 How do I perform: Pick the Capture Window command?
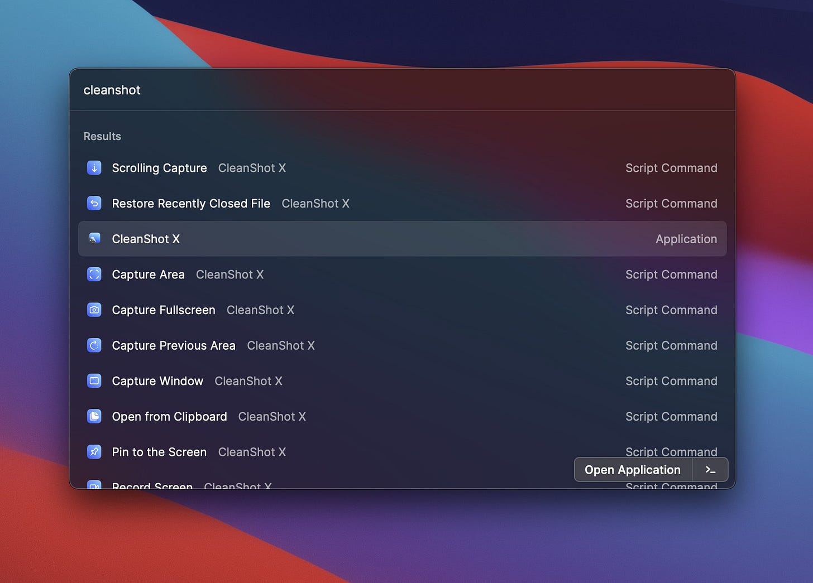tap(402, 381)
